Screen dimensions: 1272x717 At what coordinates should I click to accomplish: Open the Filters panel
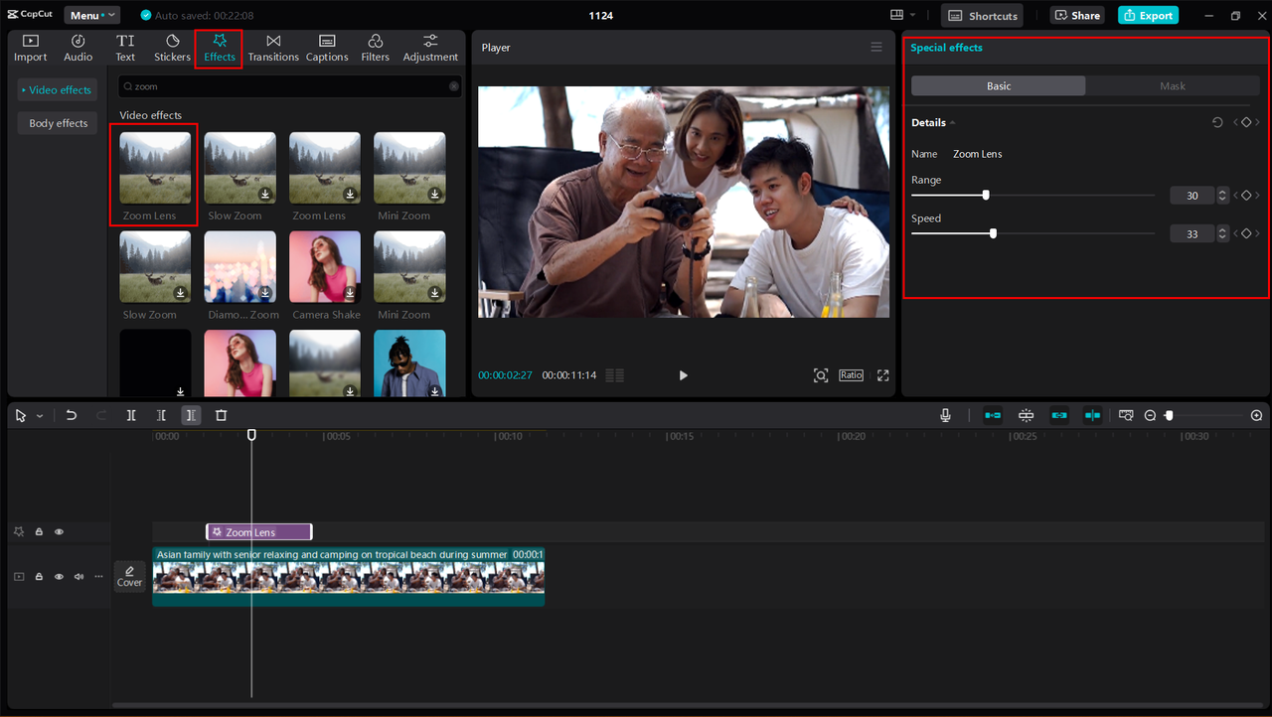(x=375, y=47)
